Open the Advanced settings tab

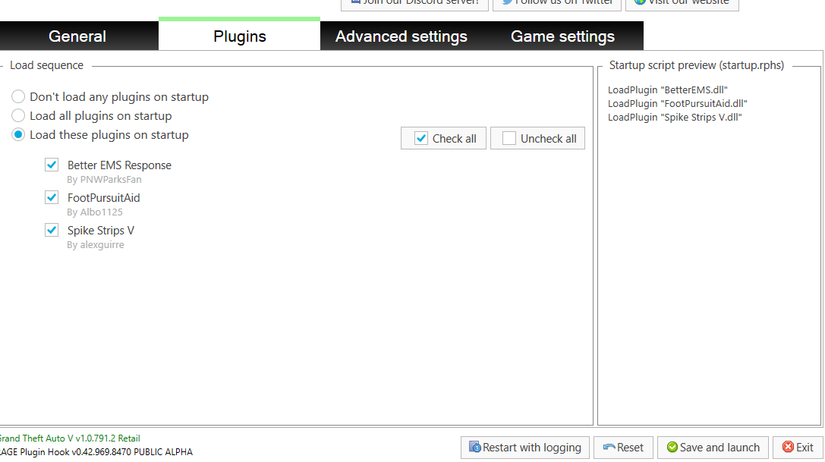coord(401,36)
